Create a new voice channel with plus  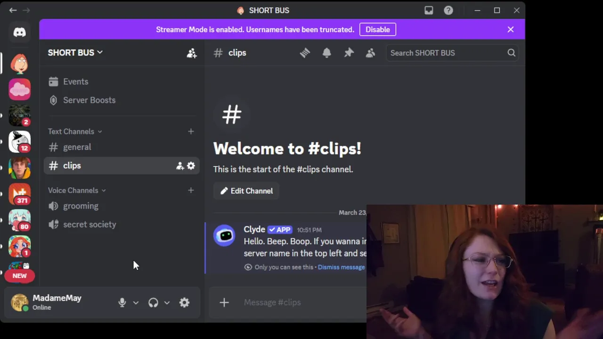point(191,190)
